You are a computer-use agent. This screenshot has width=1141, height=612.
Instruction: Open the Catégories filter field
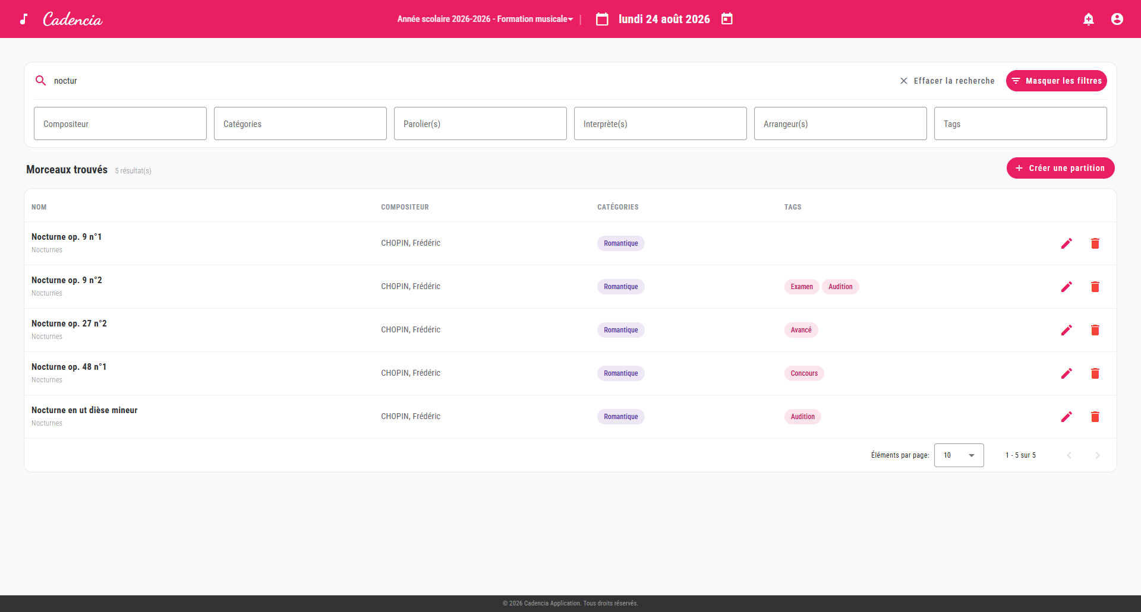point(300,123)
